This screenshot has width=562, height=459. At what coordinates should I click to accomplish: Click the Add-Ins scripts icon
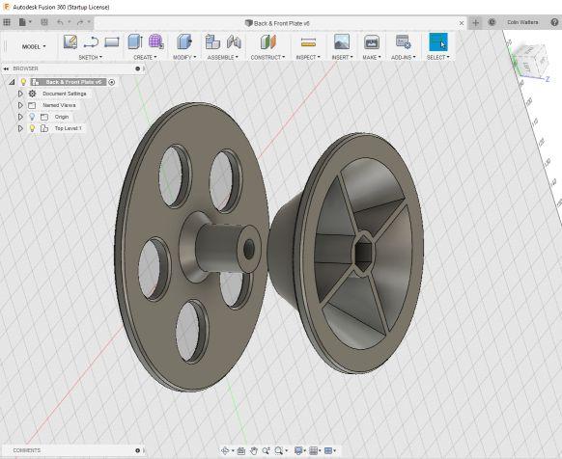pyautogui.click(x=404, y=41)
